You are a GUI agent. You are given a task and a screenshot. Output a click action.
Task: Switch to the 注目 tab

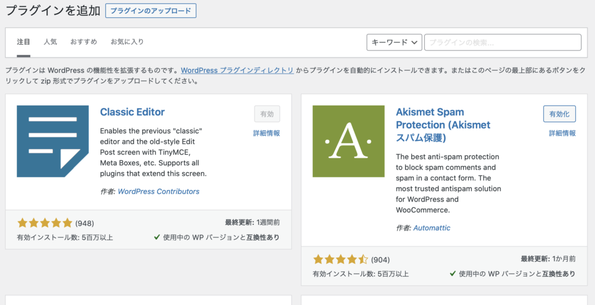click(x=23, y=42)
